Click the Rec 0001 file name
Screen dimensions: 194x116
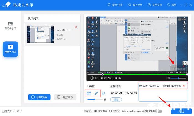(64, 30)
